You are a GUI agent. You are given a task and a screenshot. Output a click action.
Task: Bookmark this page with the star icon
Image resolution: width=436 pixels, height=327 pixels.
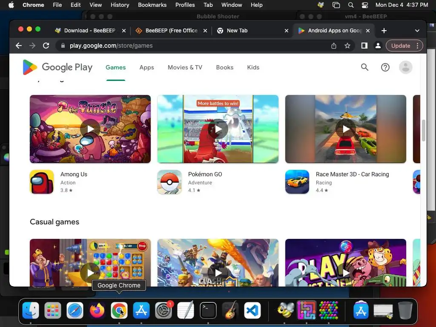tap(347, 46)
